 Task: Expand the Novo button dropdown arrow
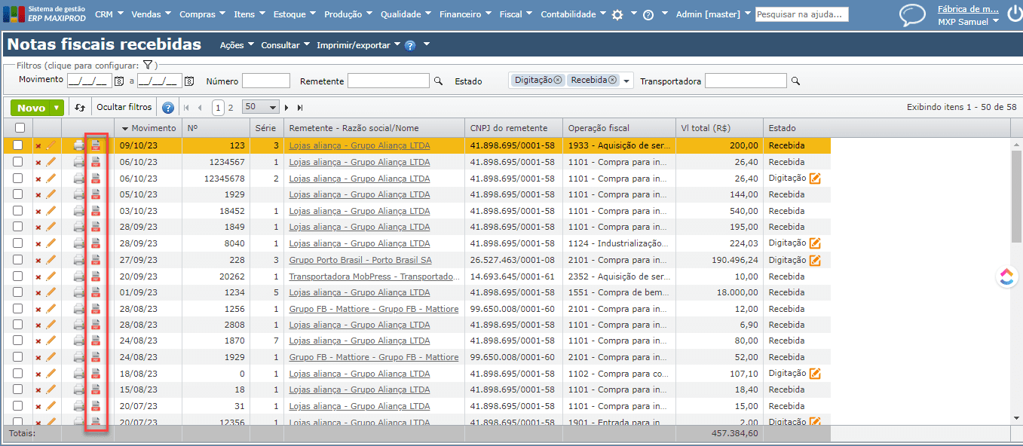point(57,108)
